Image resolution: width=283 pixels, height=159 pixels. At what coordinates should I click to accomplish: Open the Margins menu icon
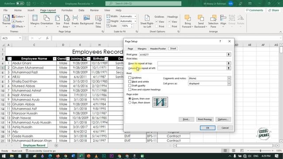coord(35,18)
